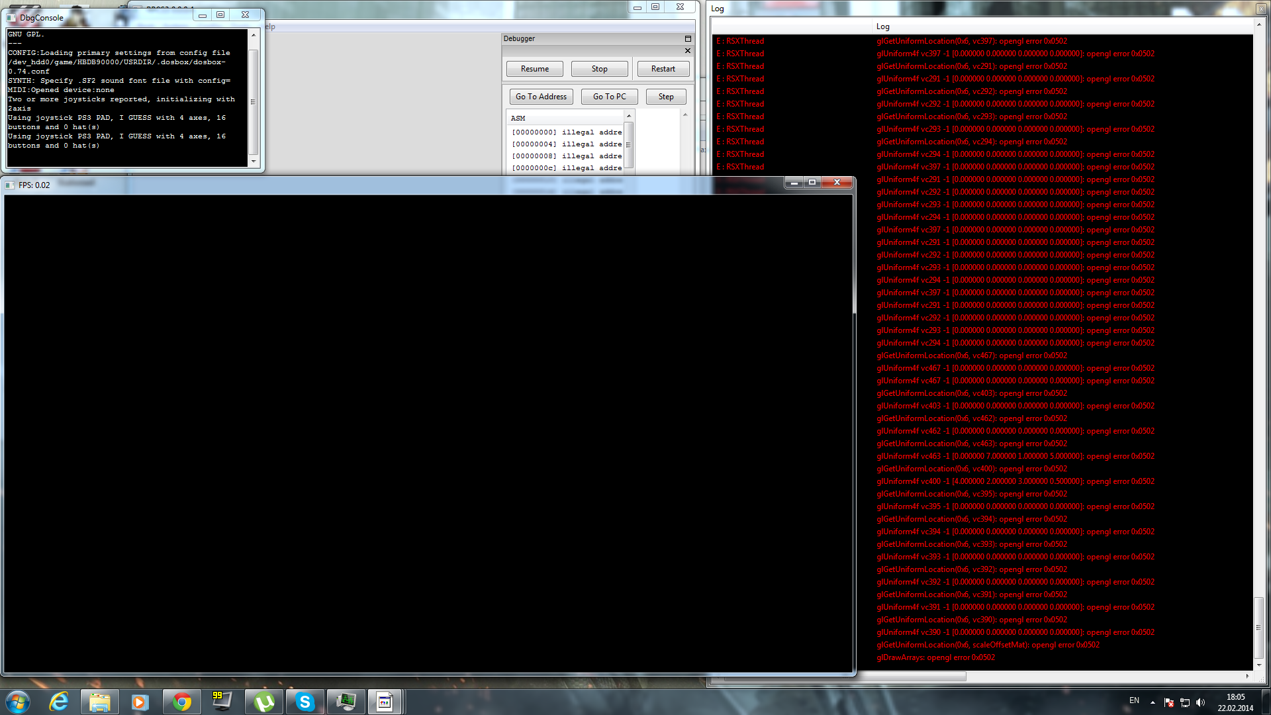
Task: Toggle the Debugger panel dock button
Action: (x=688, y=38)
